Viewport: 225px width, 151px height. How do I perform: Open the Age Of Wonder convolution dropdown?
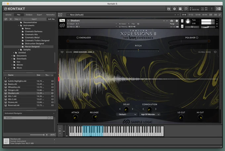150,114
